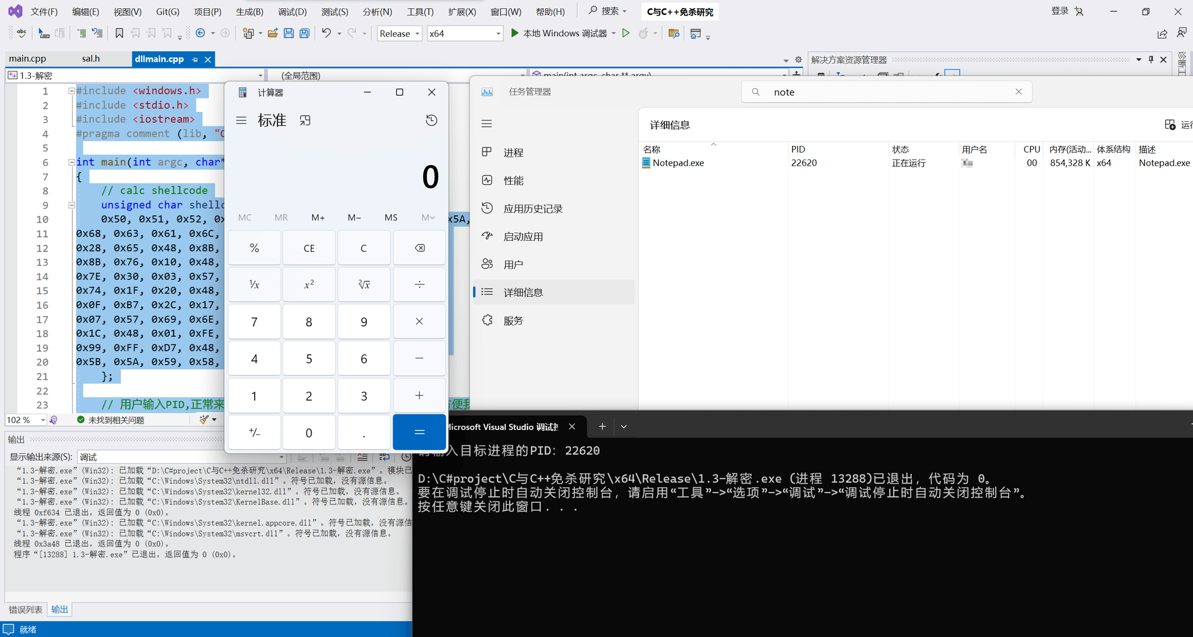Click the Undo arrow in toolbar

point(326,34)
